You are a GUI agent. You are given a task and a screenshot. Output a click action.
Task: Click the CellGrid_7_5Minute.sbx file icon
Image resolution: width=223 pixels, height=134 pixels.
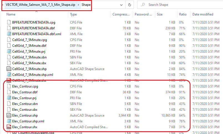[9, 63]
